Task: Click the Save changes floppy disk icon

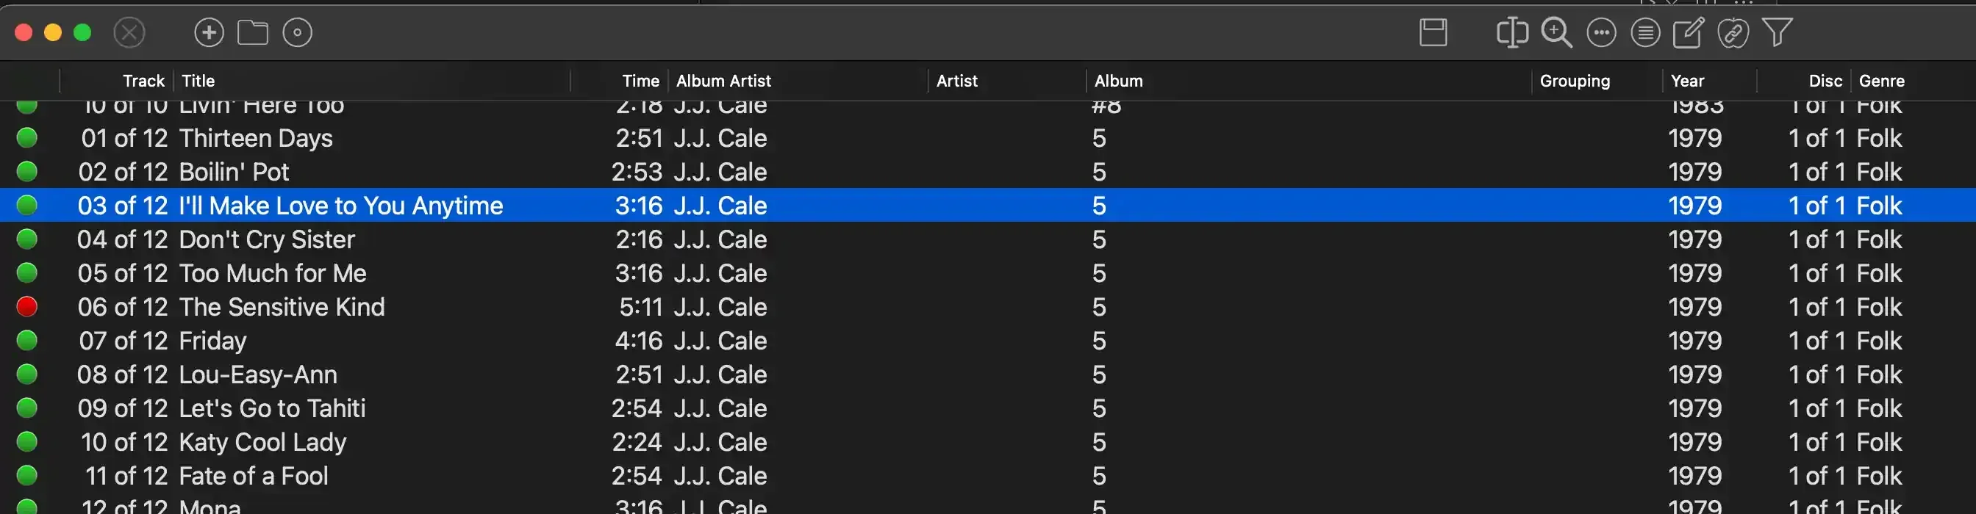Action: coord(1433,33)
